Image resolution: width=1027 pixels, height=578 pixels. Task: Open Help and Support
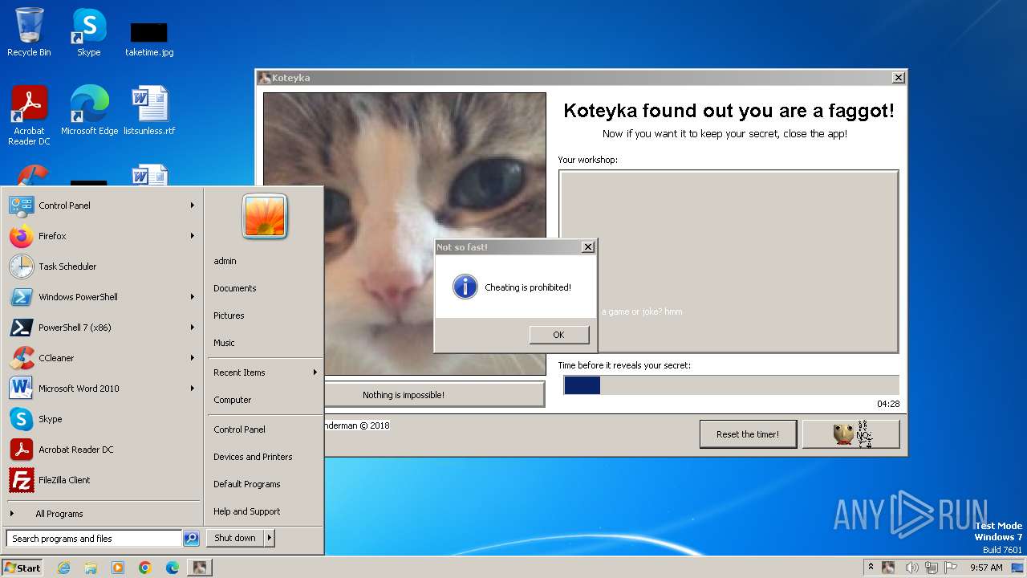(247, 511)
